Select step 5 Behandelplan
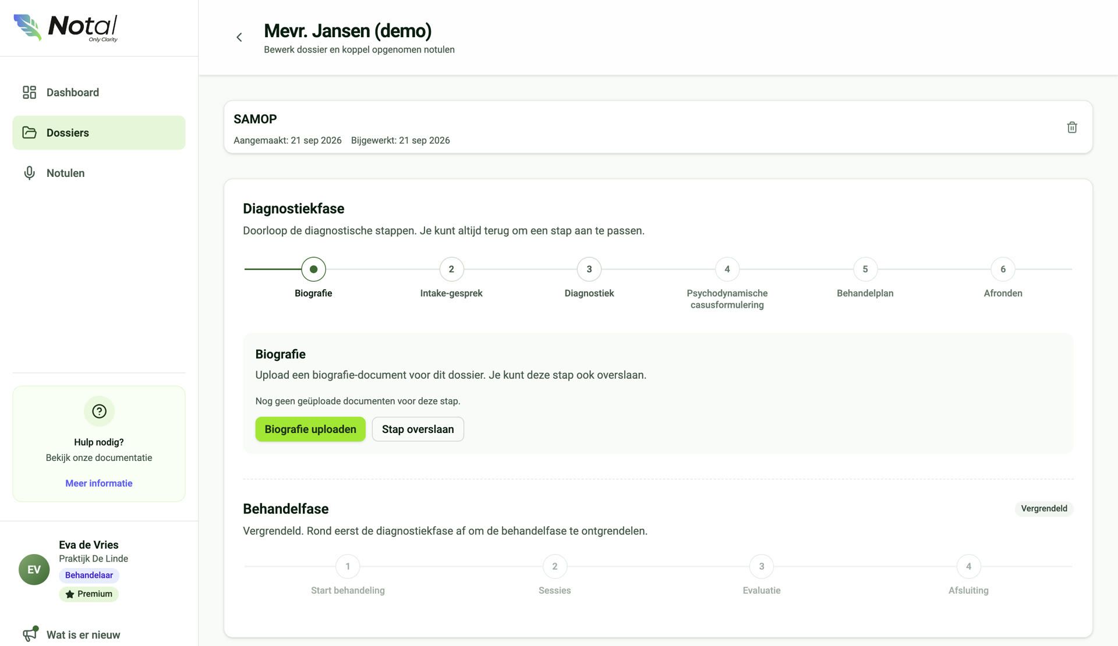This screenshot has width=1118, height=646. 865,269
